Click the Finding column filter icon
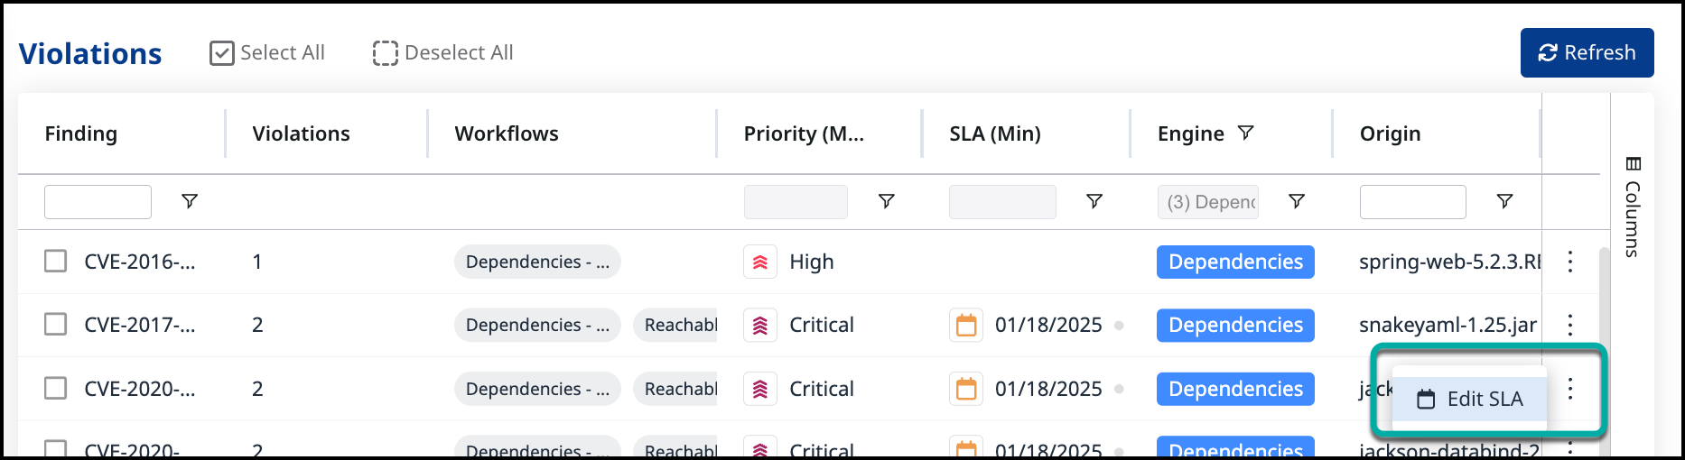The width and height of the screenshot is (1685, 460). pyautogui.click(x=190, y=201)
